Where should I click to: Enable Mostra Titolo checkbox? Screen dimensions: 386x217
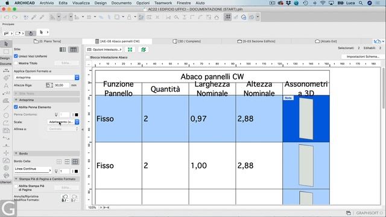point(16,63)
